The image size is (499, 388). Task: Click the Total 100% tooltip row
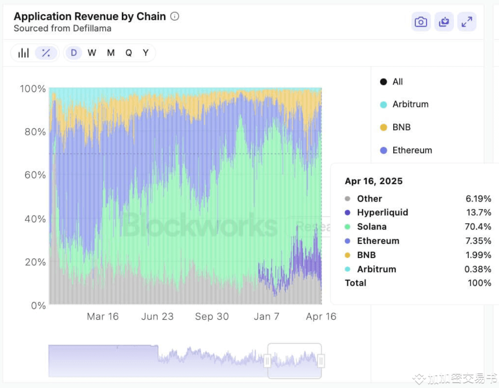tap(418, 283)
